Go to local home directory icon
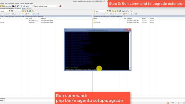Viewport: 185px width, 104px height. 28,11
